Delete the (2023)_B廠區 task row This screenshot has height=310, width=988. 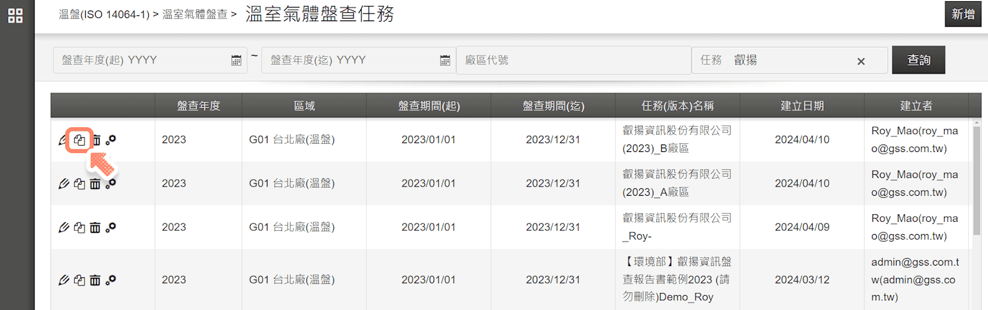click(x=96, y=140)
